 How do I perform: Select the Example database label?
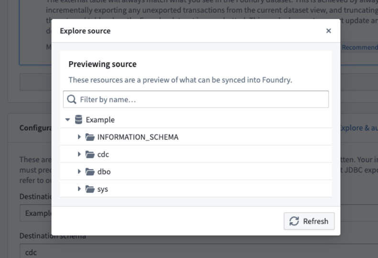pyautogui.click(x=100, y=120)
